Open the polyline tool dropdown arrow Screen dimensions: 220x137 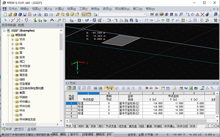click(x=30, y=21)
